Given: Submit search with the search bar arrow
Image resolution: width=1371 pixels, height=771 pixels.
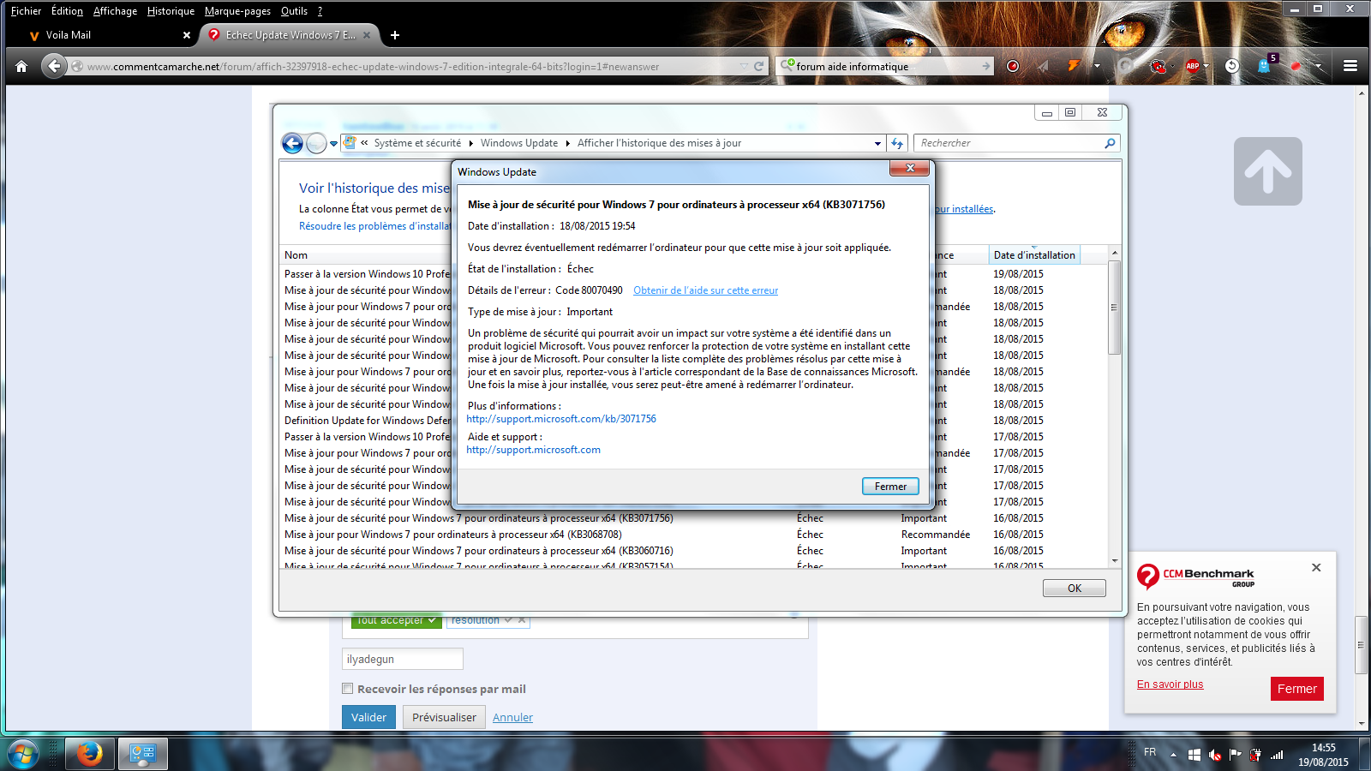Looking at the screenshot, I should pyautogui.click(x=985, y=66).
